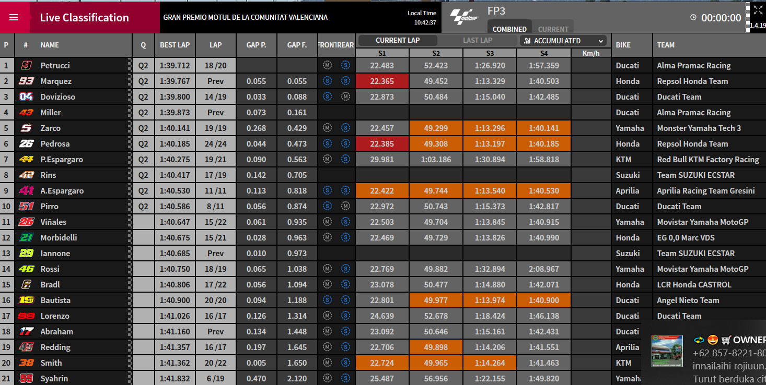Toggle fullscreen with the expand icon
The width and height of the screenshot is (766, 385).
coord(758,10)
